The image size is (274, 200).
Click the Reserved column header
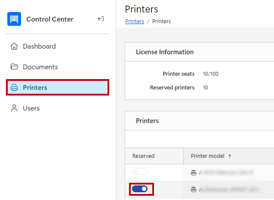click(143, 156)
